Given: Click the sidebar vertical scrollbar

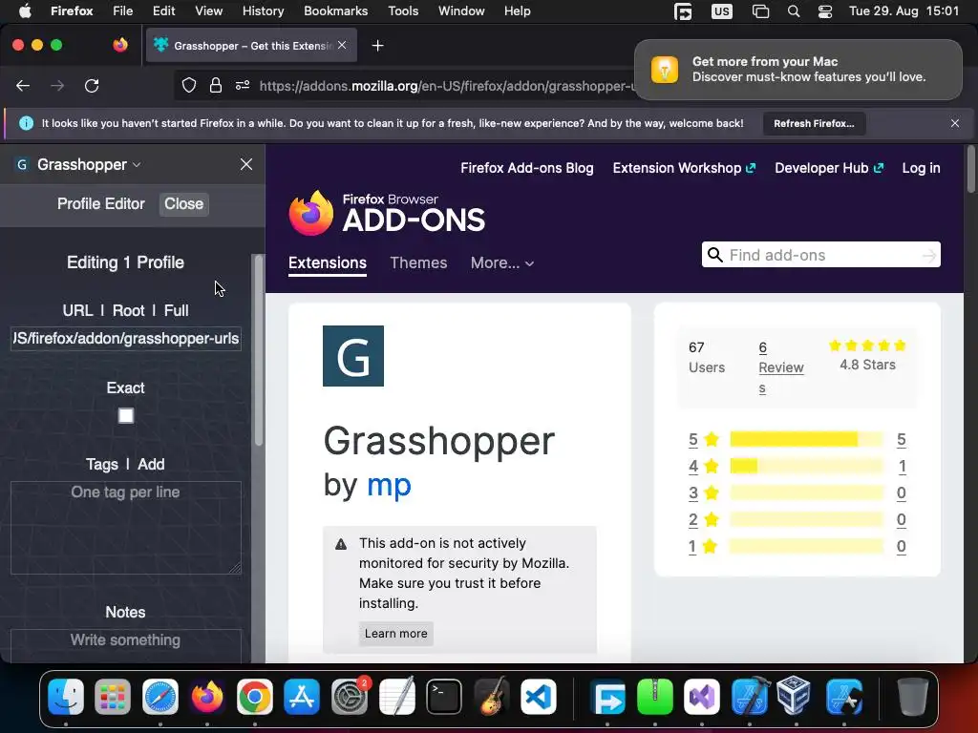Looking at the screenshot, I should pyautogui.click(x=259, y=350).
